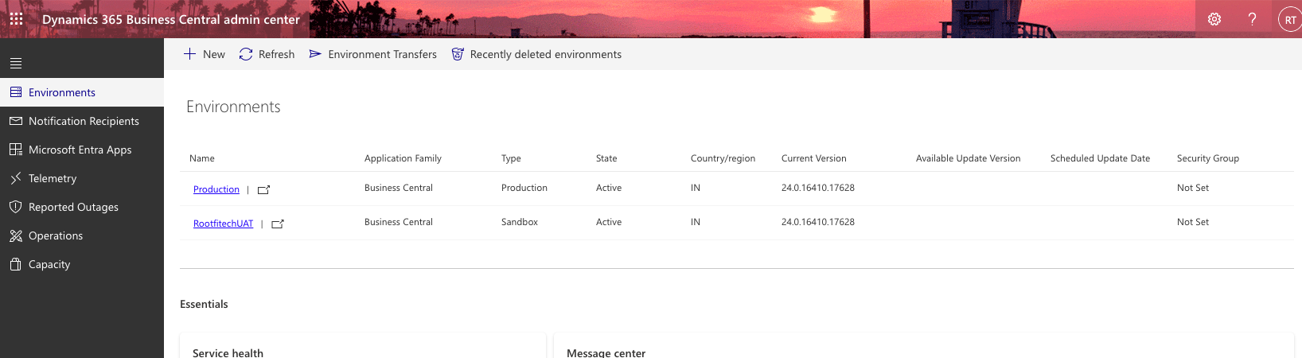Click Production row's IN country cell
The height and width of the screenshot is (358, 1302).
[696, 188]
